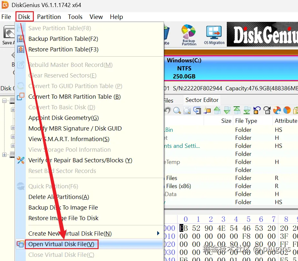Screen dimensions: 298x261
Task: Choose Modify MBR Signature / Disk GUID
Action: tap(89, 129)
